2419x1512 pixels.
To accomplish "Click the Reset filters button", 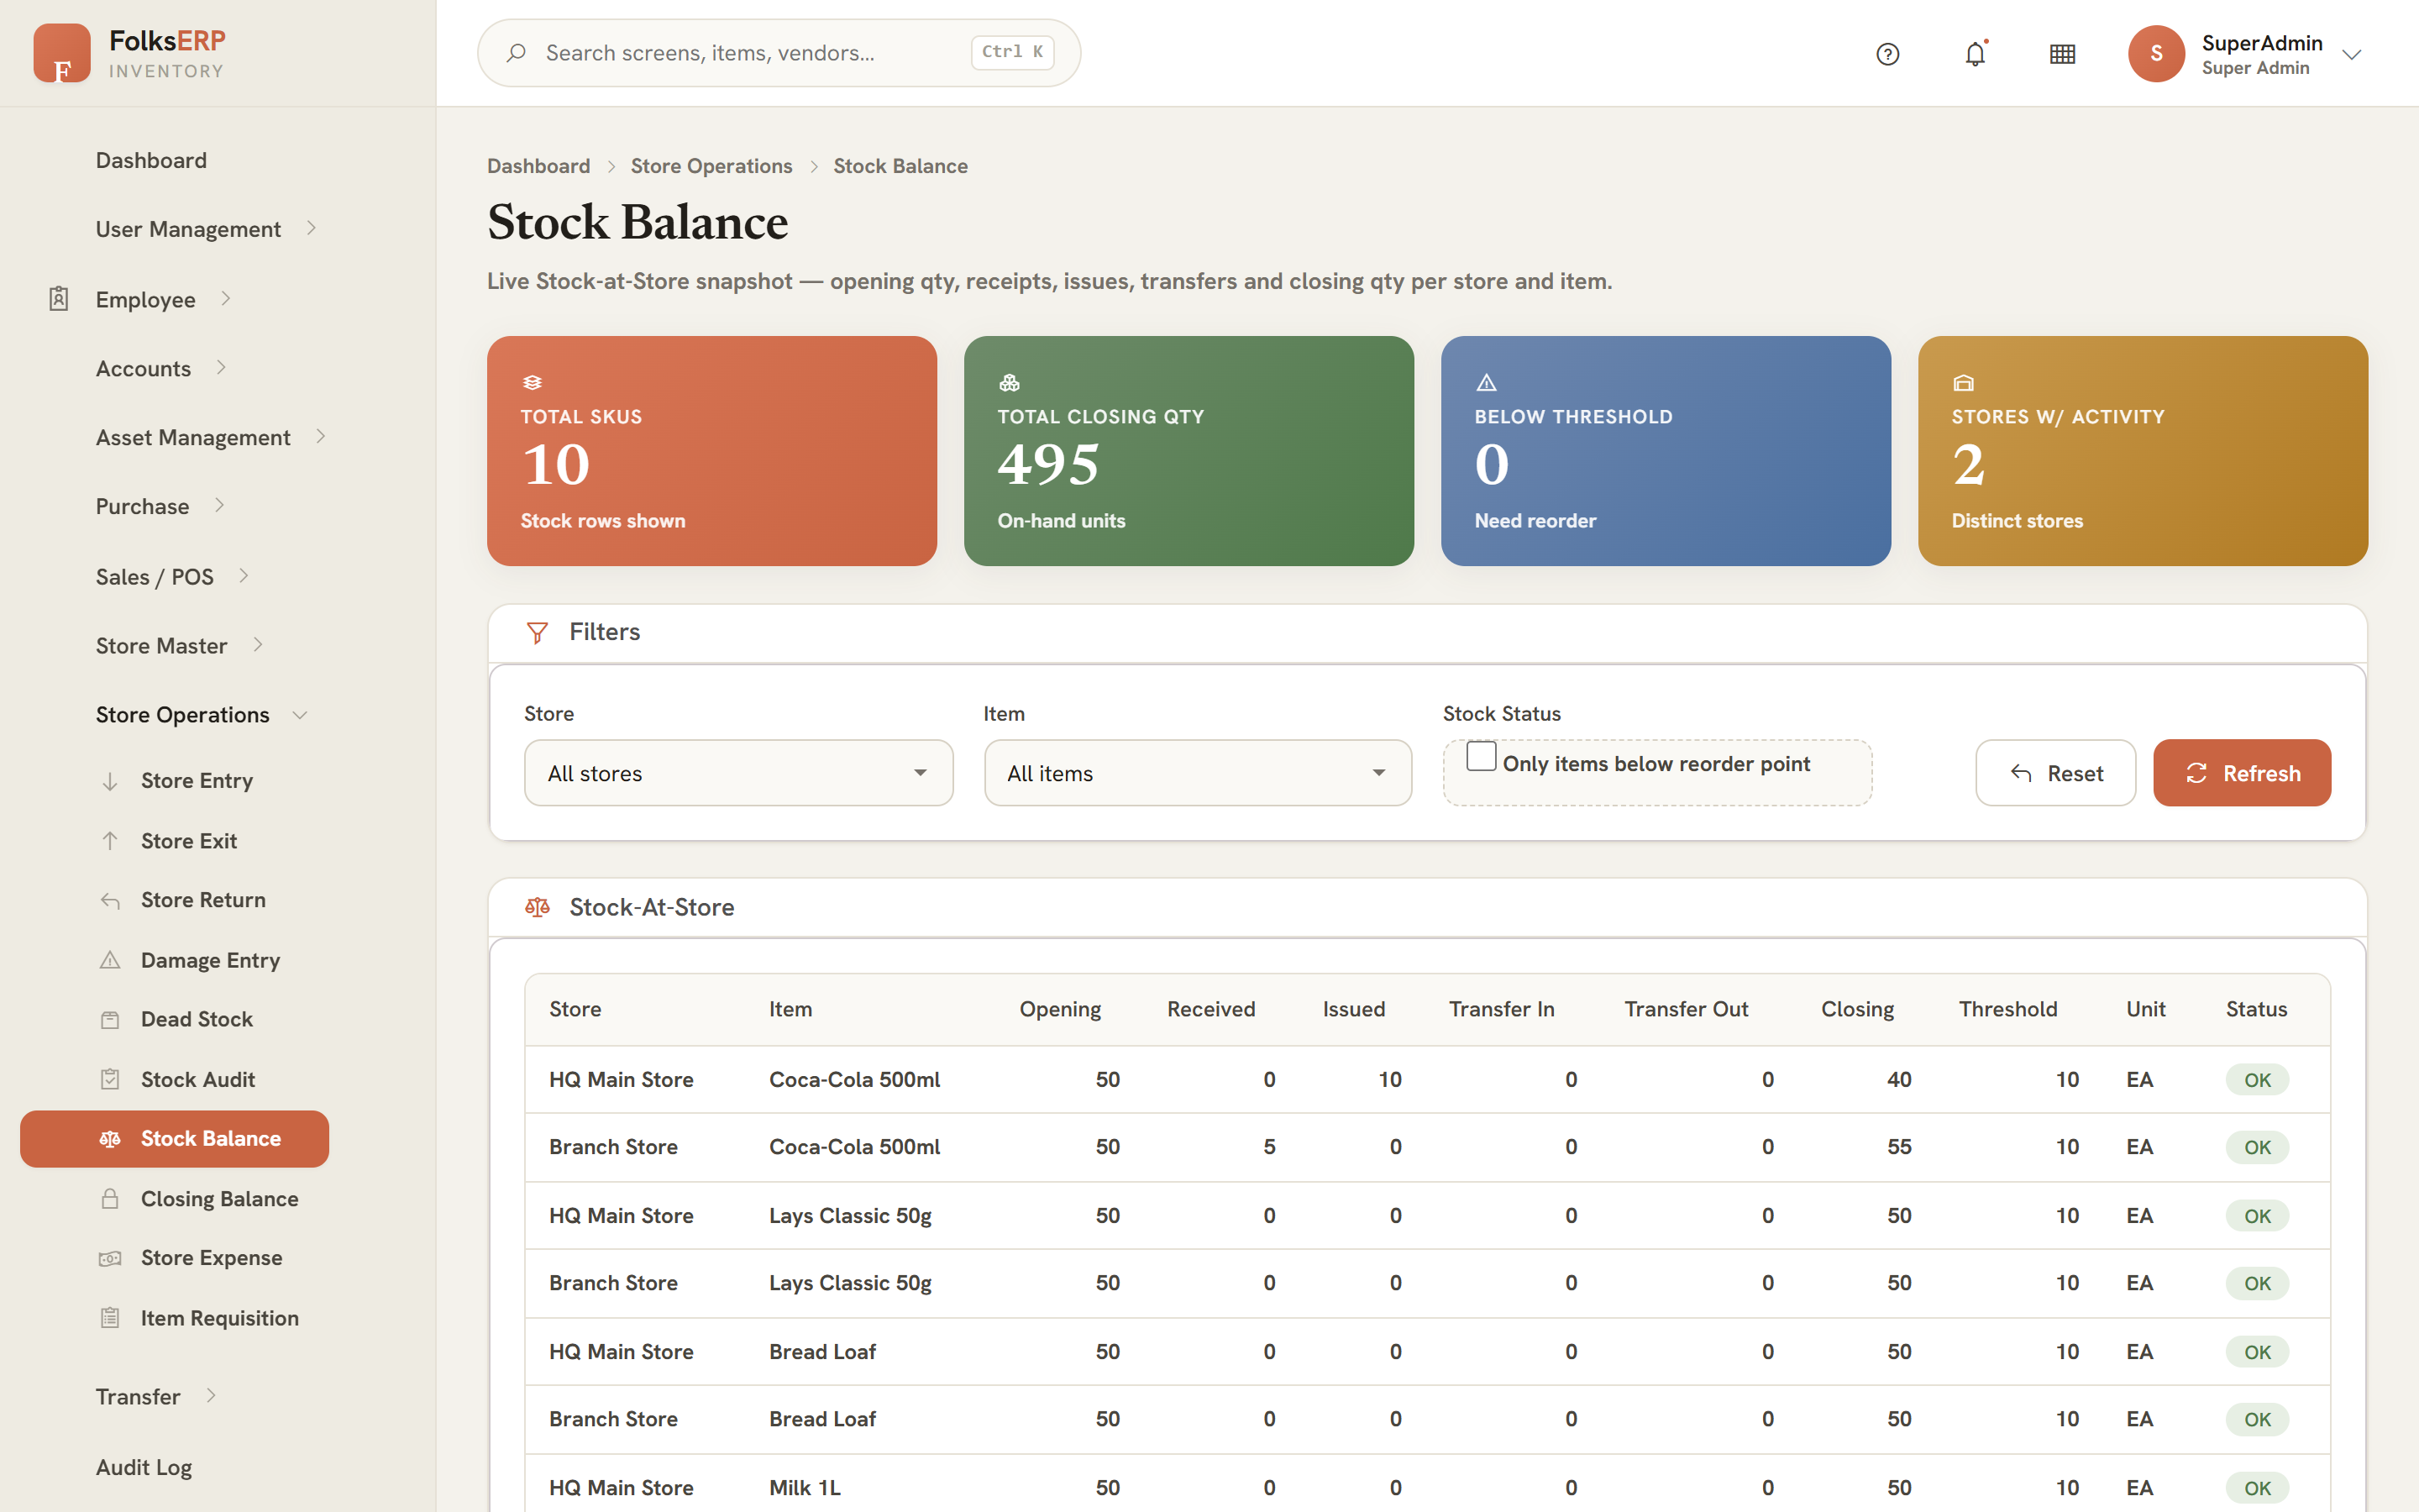I will pyautogui.click(x=2055, y=773).
